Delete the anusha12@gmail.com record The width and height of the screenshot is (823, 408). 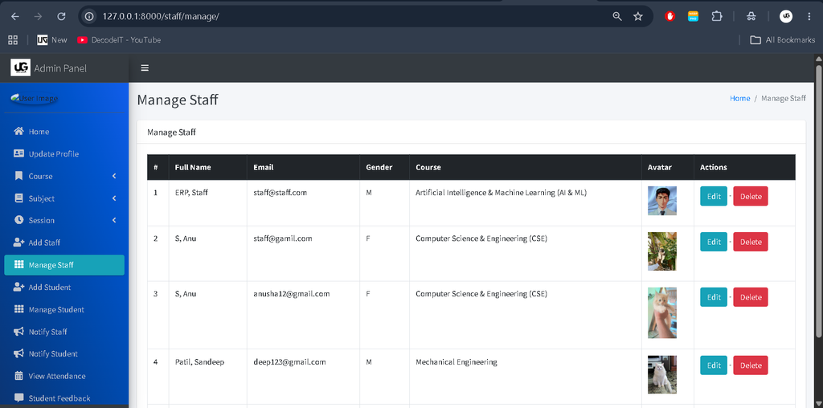tap(751, 297)
